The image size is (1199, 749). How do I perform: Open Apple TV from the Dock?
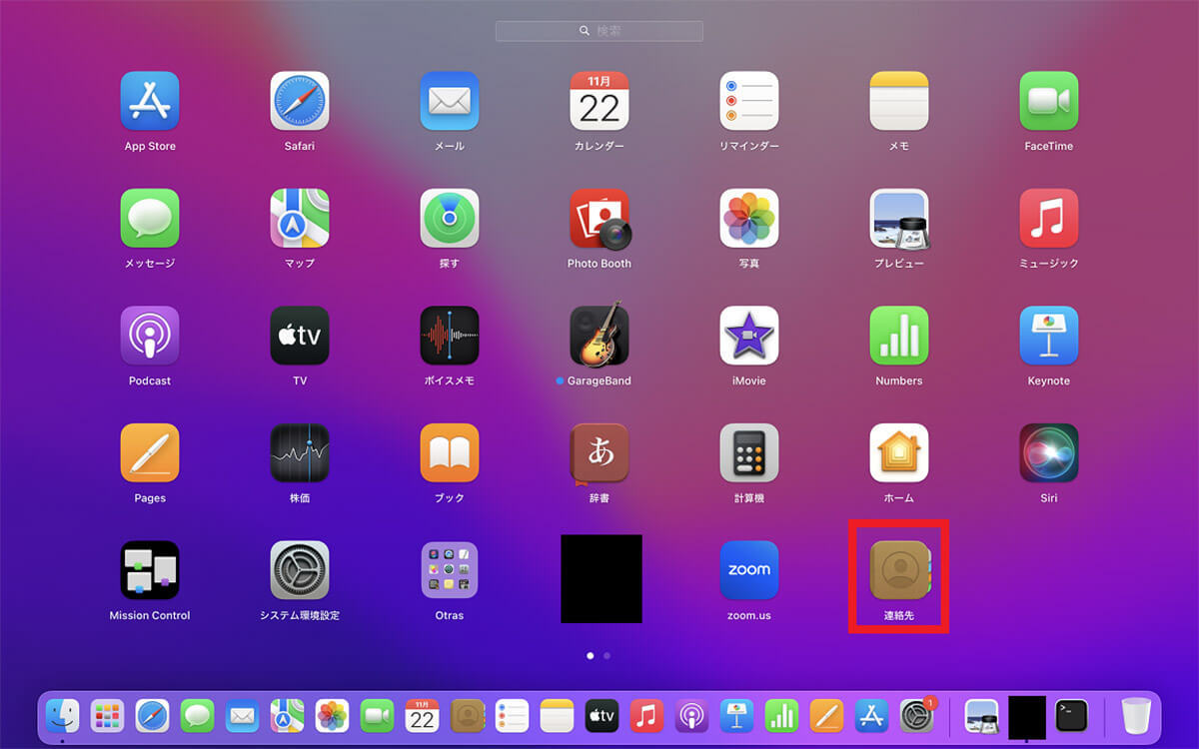601,715
